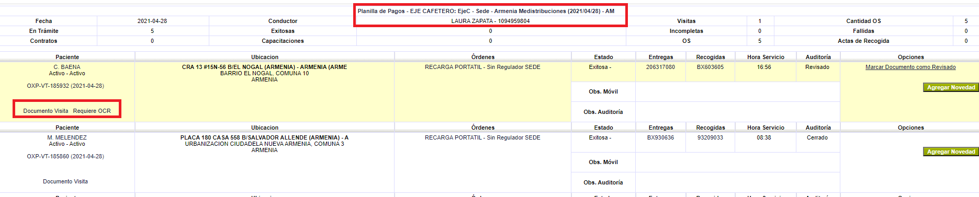Open Documento Visita for M. MELENDEZ

[x=65, y=181]
